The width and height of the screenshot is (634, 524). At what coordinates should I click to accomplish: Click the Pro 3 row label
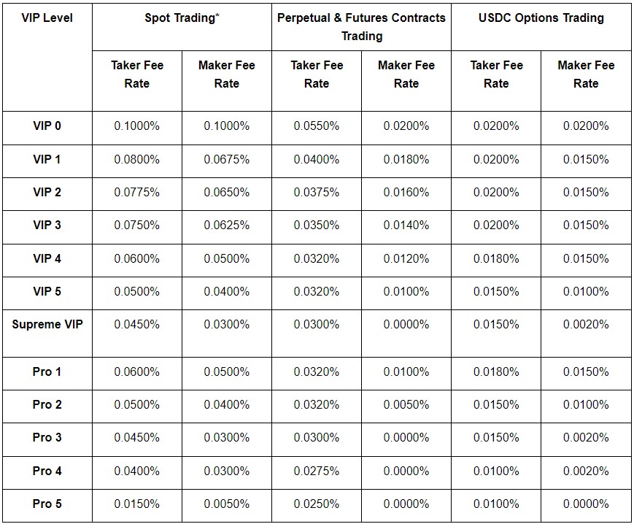(x=47, y=437)
